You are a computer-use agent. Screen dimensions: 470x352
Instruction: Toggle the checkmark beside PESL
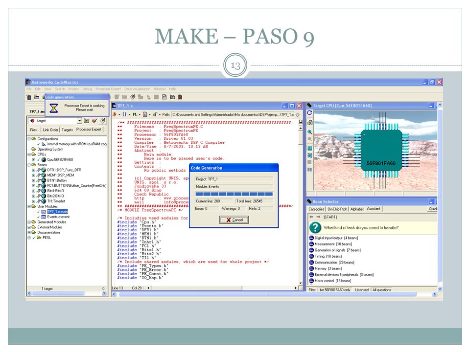click(x=34, y=238)
